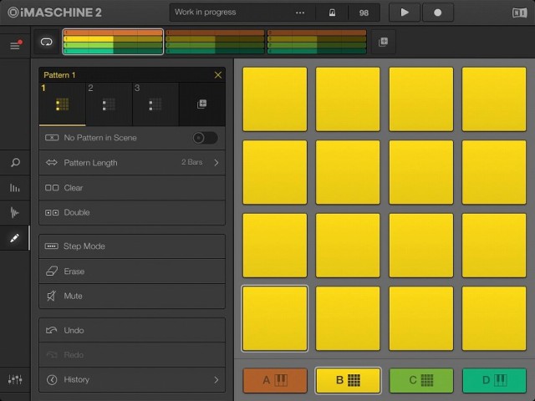
Task: Start playback with the play button
Action: pos(405,13)
